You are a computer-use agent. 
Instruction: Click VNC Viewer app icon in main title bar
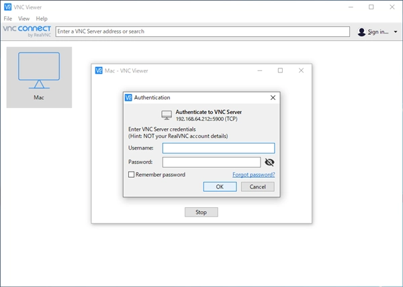7,7
